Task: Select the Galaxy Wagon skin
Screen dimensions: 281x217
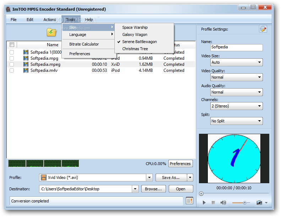Action: (x=144, y=35)
